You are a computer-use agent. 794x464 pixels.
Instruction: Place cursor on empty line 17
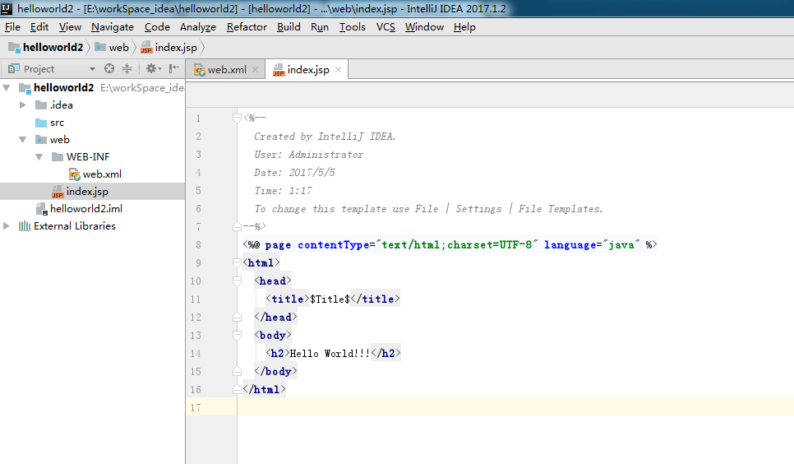coord(515,407)
